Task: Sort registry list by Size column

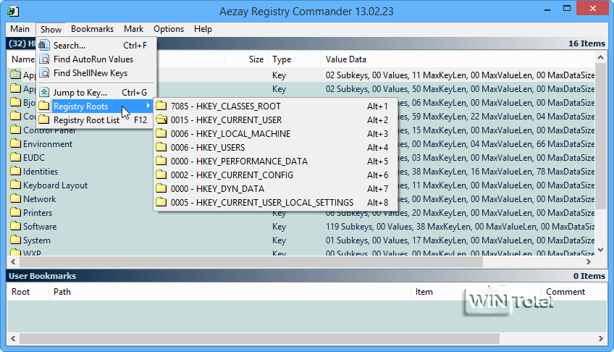Action: pos(246,59)
